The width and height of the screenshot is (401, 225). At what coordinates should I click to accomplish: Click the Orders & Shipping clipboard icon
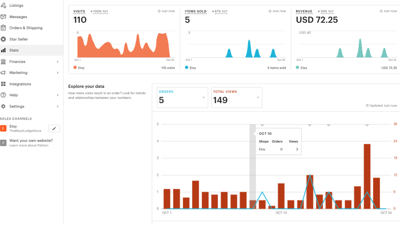coord(3,28)
